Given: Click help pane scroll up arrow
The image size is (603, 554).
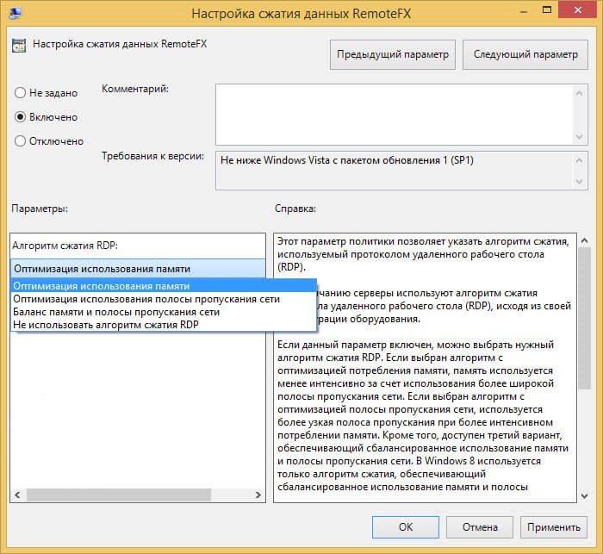Looking at the screenshot, I should point(585,241).
